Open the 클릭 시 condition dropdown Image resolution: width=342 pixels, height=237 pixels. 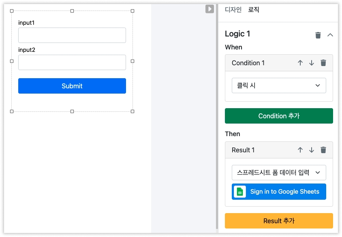279,85
